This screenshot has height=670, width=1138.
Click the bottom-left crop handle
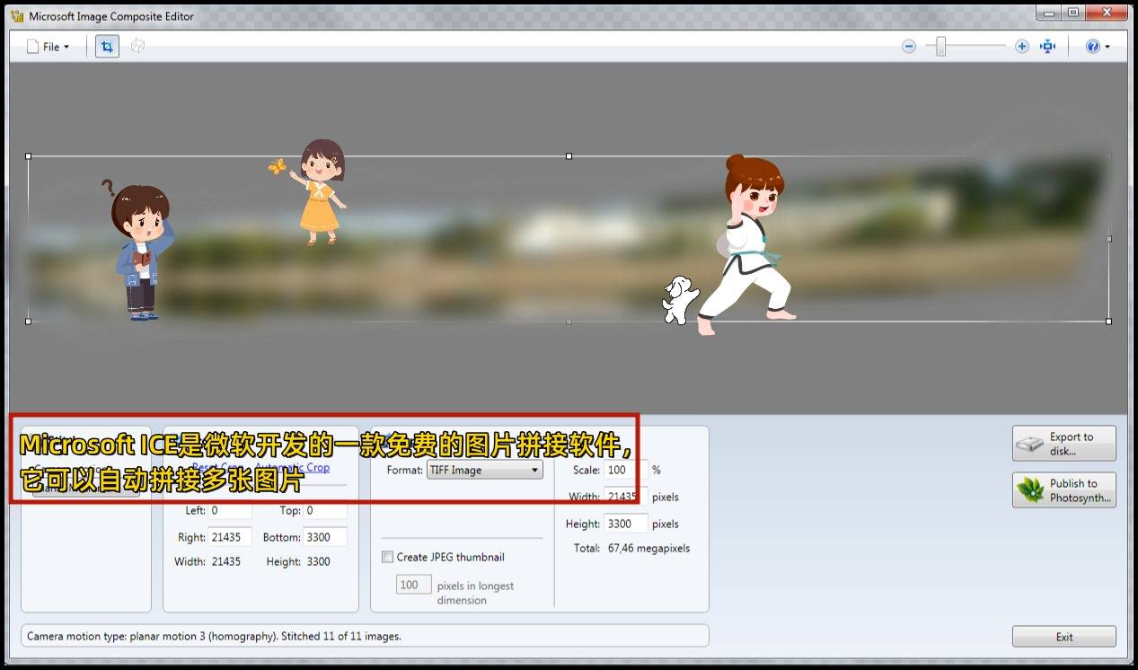29,321
